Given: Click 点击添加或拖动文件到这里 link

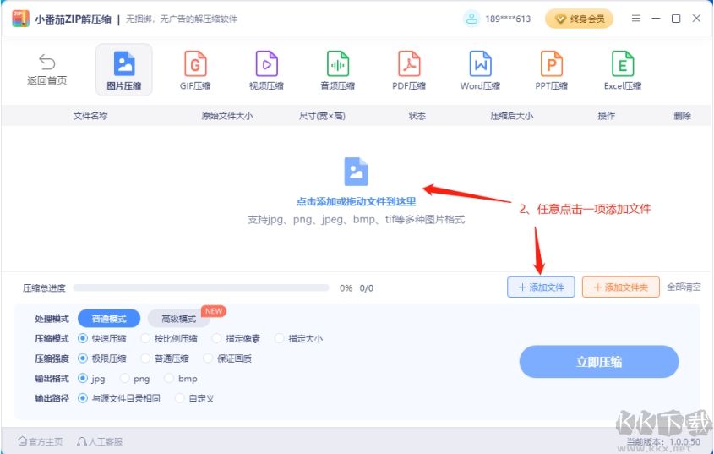Looking at the screenshot, I should click(356, 201).
